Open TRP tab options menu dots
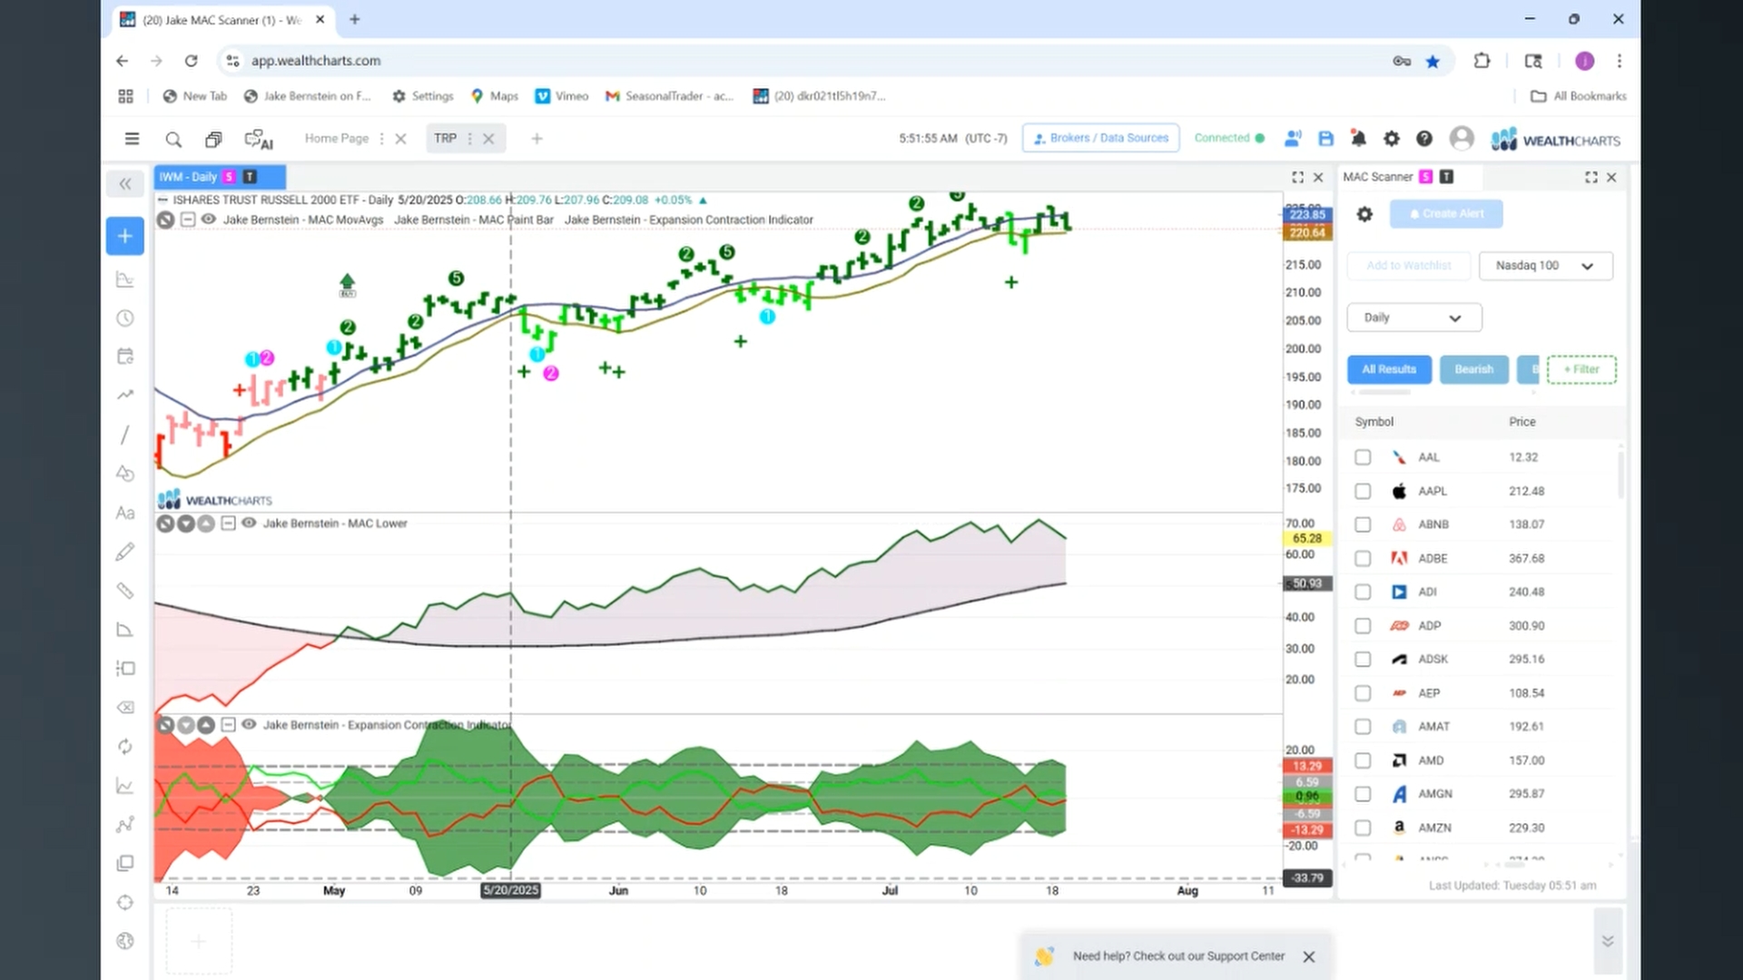This screenshot has height=980, width=1743. tap(469, 139)
